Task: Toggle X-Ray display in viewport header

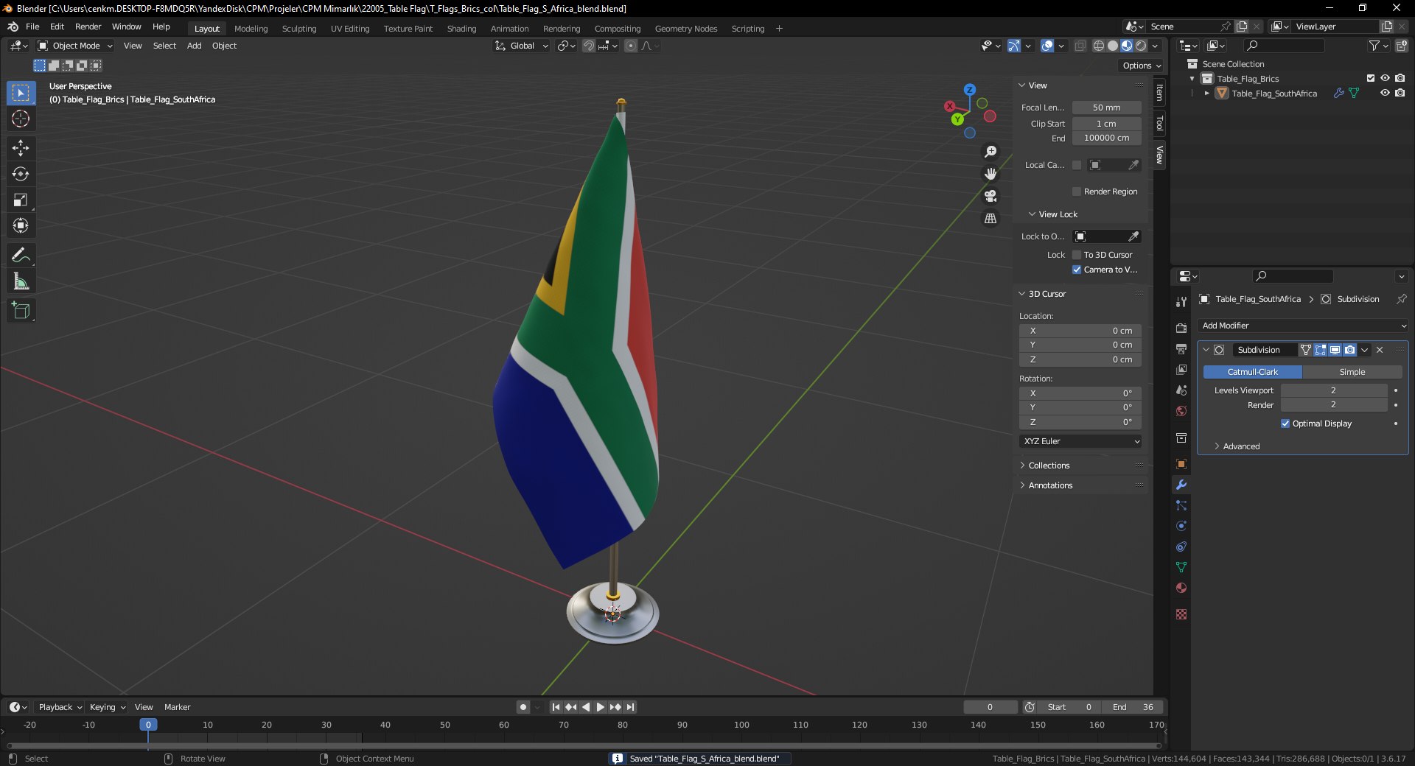Action: tap(1080, 46)
